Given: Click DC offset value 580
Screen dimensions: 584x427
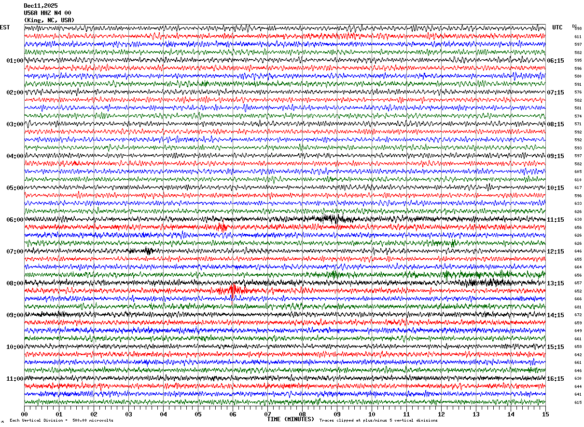Looking at the screenshot, I should 578,77.
